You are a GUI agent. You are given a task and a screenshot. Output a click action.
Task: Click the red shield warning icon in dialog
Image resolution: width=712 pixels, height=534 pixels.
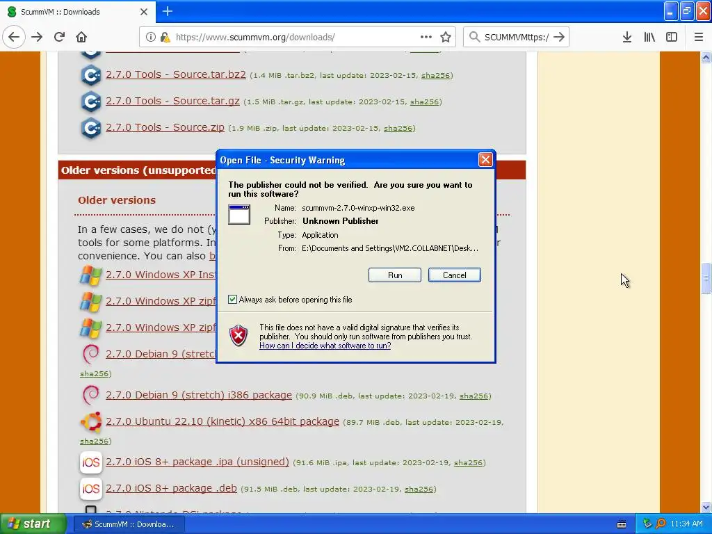(x=239, y=336)
